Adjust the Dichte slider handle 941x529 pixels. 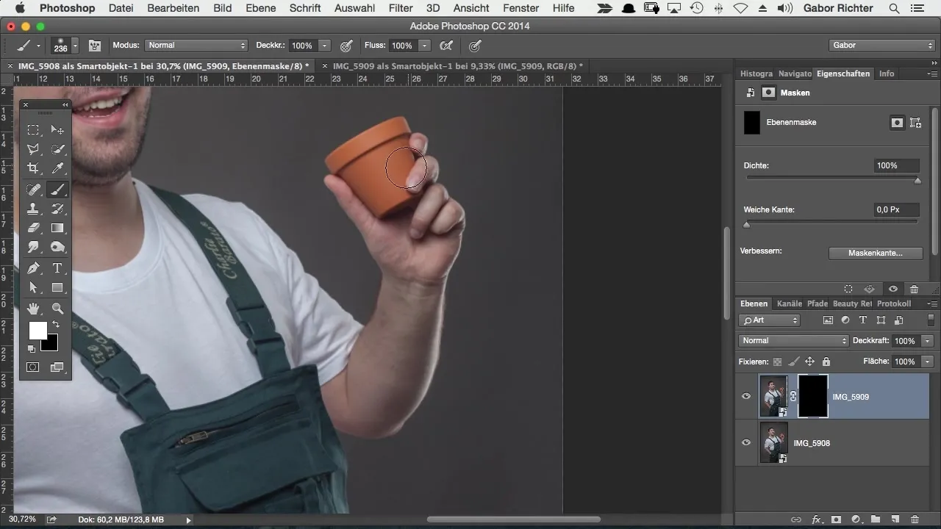917,180
